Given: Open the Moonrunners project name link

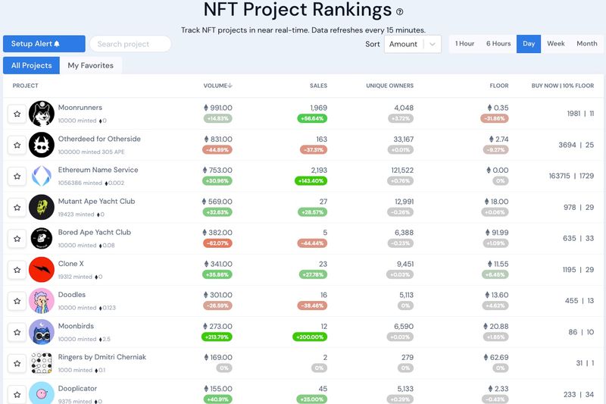Looking at the screenshot, I should pos(80,108).
